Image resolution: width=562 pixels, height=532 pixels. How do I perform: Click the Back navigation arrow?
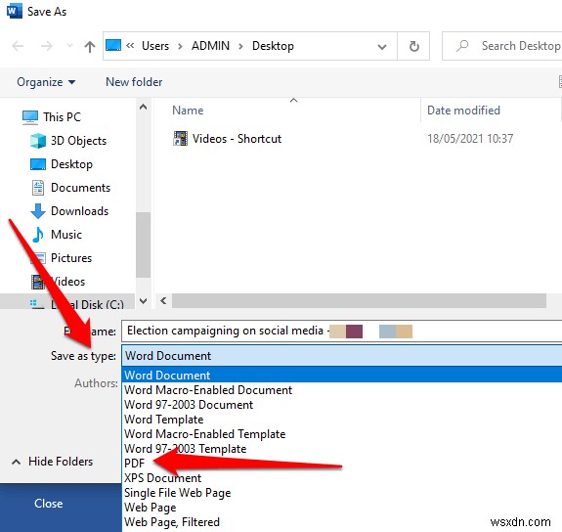[18, 46]
